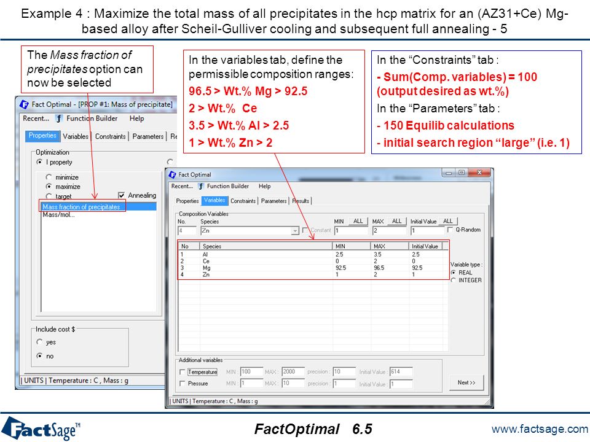
Task: Open Recent... menu in front window
Action: click(x=182, y=187)
